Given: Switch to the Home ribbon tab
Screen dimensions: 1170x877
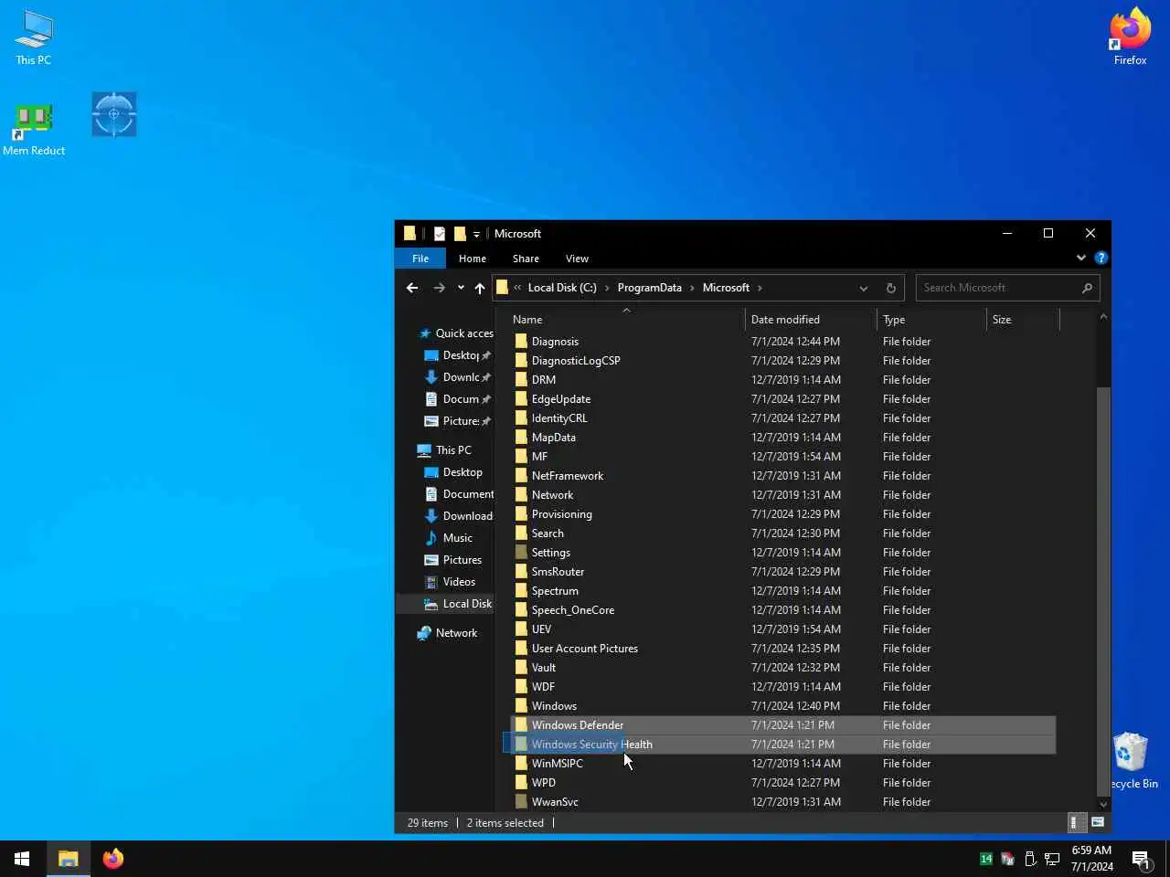Looking at the screenshot, I should pos(473,259).
